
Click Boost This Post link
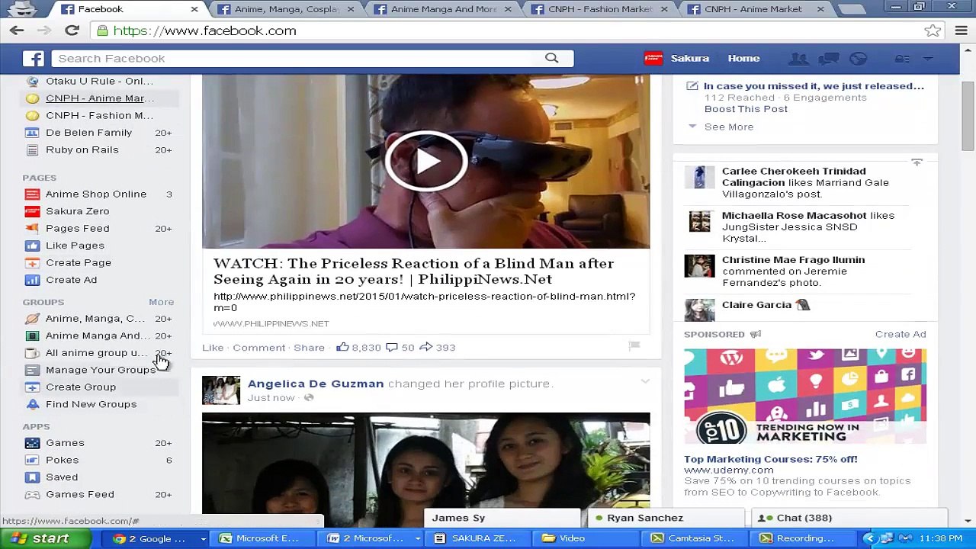[746, 109]
